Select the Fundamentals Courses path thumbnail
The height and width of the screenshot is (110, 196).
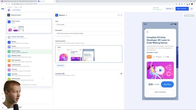point(76,55)
